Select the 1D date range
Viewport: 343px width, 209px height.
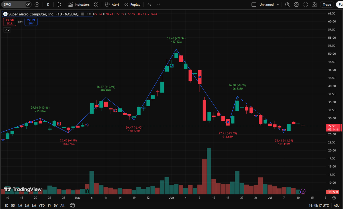point(6,205)
